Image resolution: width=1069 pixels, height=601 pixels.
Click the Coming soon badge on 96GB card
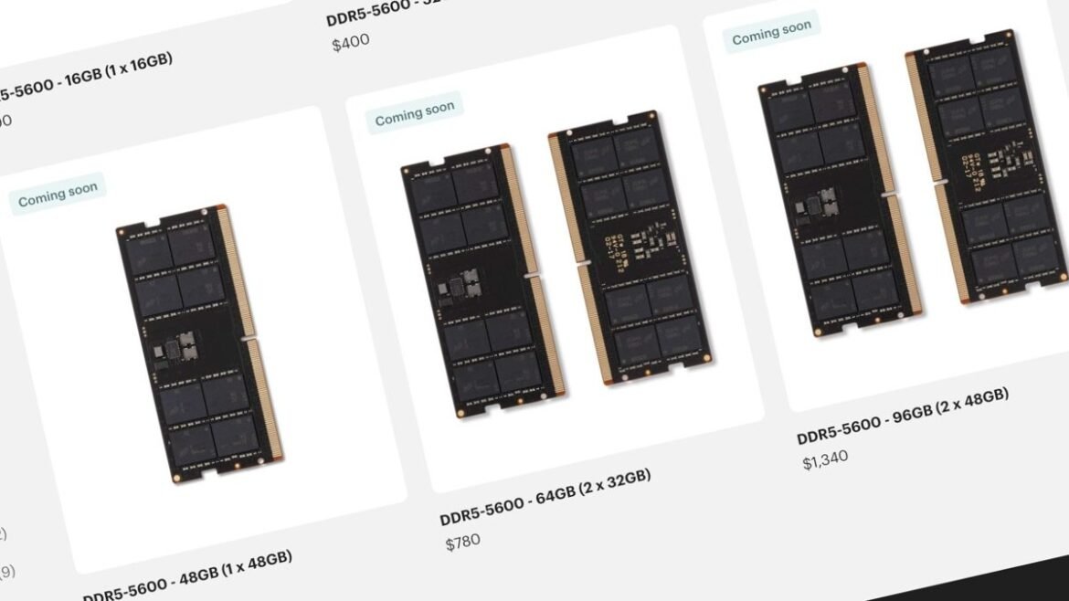click(x=772, y=31)
